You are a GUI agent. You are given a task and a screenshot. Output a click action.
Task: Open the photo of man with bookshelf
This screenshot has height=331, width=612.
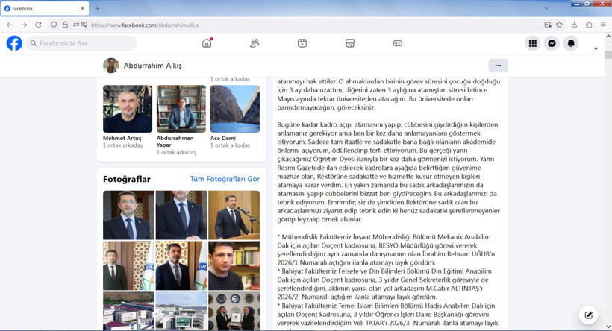click(x=234, y=265)
